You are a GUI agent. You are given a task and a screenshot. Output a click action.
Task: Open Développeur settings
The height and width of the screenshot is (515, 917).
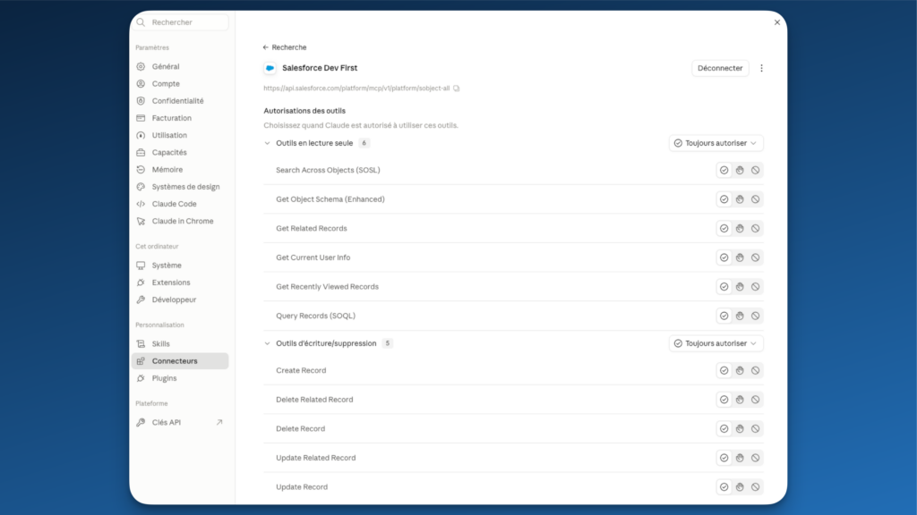tap(180, 300)
